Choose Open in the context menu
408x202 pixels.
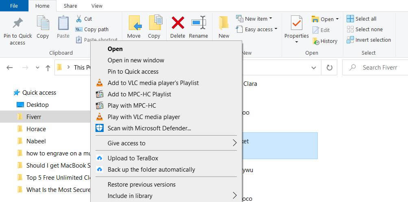[166, 49]
